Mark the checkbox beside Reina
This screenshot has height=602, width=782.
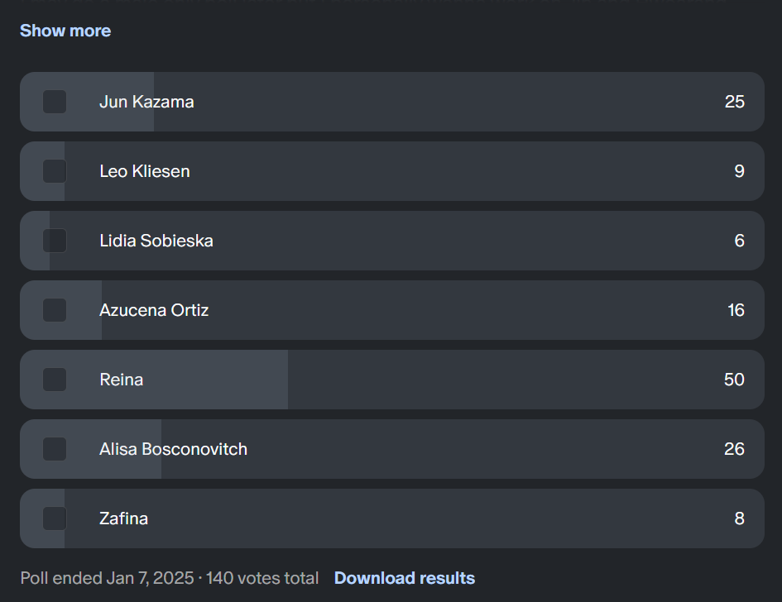click(x=55, y=380)
